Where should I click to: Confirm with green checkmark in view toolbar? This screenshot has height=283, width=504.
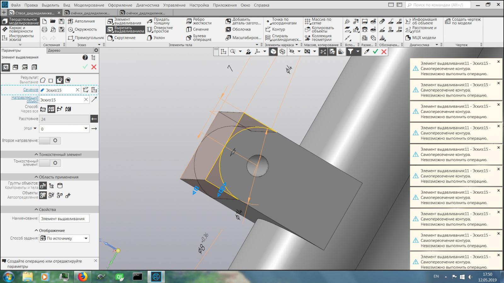(375, 52)
